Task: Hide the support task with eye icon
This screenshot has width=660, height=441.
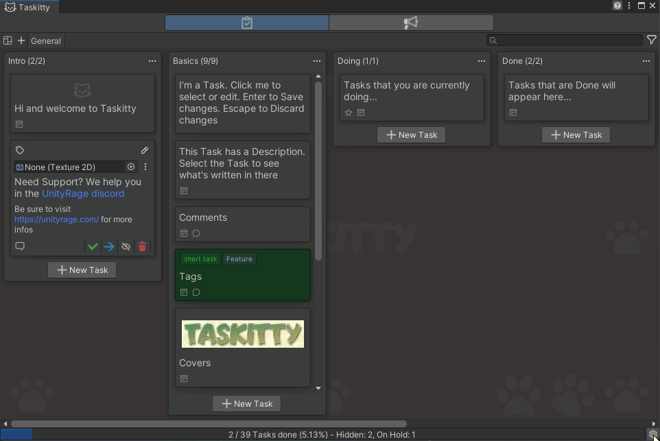Action: [x=126, y=247]
